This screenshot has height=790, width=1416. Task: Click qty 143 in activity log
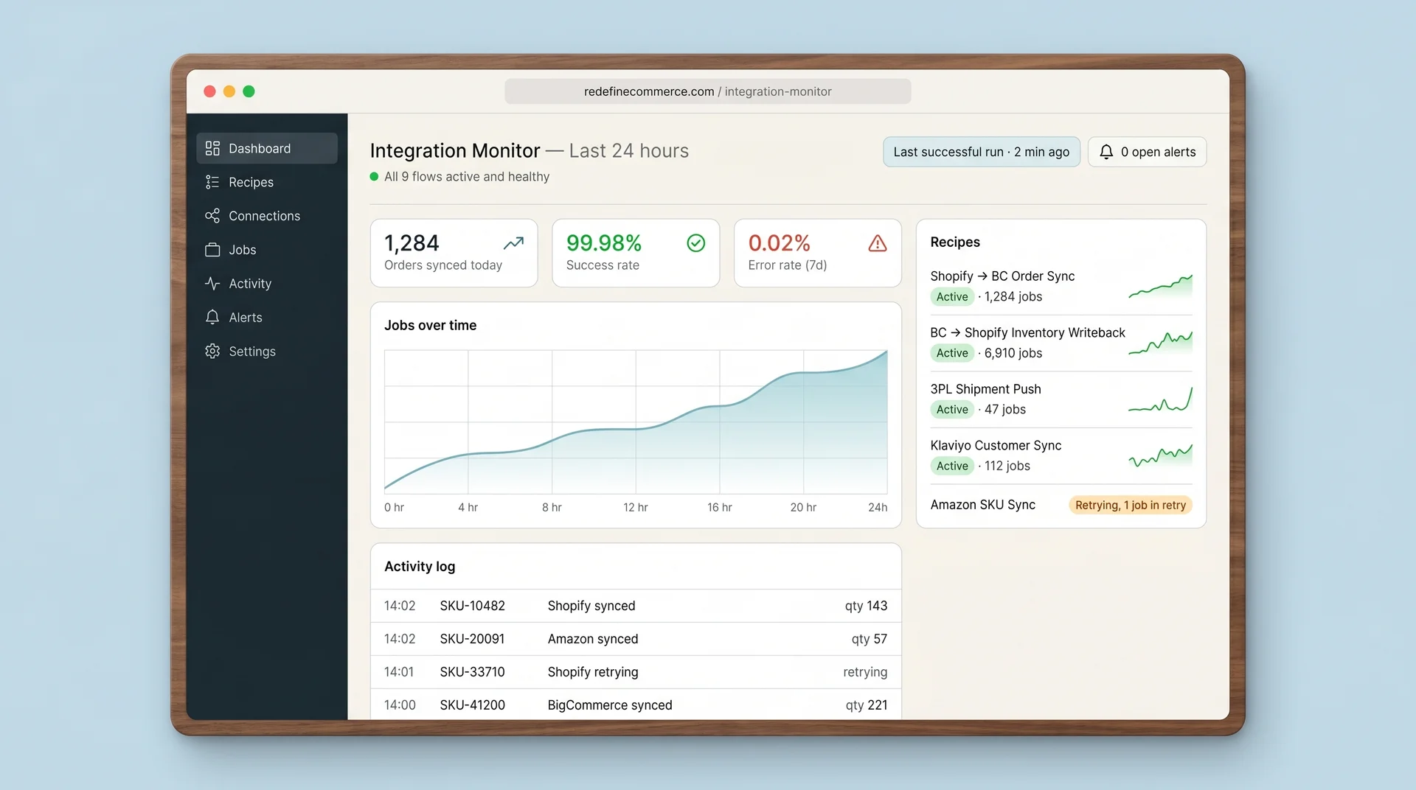pyautogui.click(x=866, y=606)
